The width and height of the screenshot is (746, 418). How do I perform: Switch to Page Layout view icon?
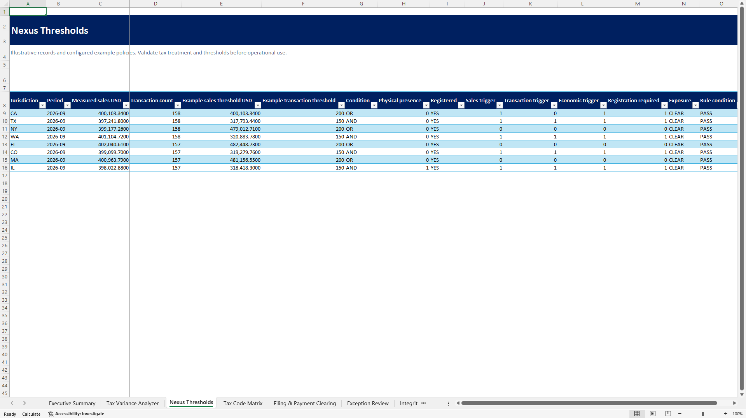point(653,414)
